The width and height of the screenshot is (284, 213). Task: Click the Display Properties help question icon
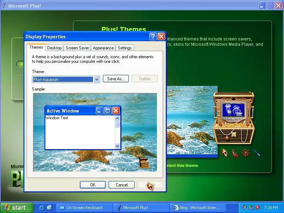click(x=153, y=37)
